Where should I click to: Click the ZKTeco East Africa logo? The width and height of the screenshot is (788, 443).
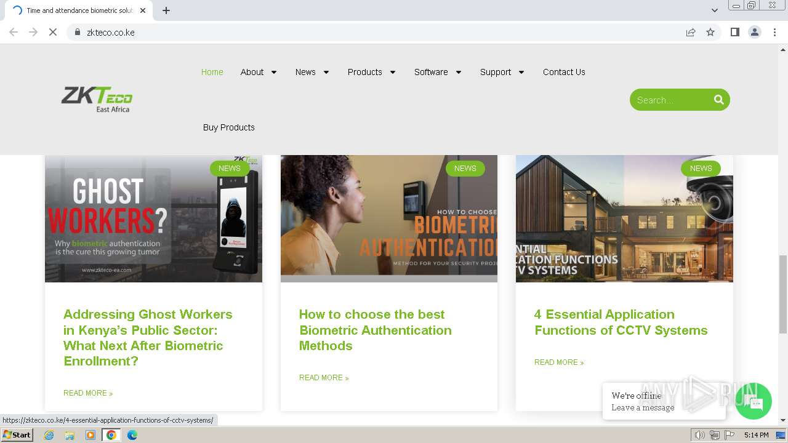coord(97,100)
